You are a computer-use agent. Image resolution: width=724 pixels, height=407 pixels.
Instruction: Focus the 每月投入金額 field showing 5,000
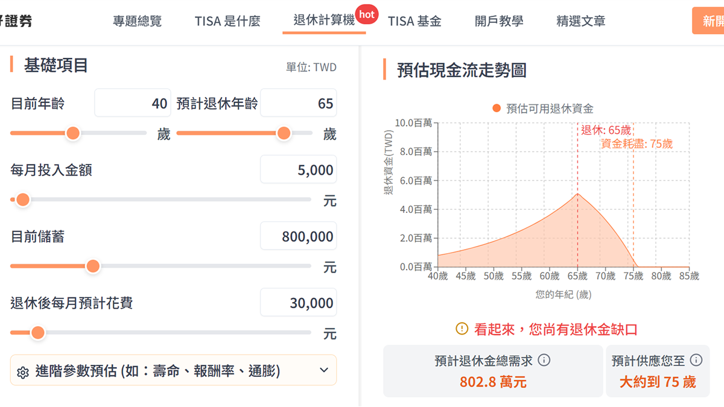(x=299, y=170)
